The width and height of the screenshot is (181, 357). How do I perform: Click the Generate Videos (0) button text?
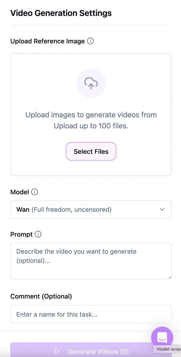tap(98, 352)
